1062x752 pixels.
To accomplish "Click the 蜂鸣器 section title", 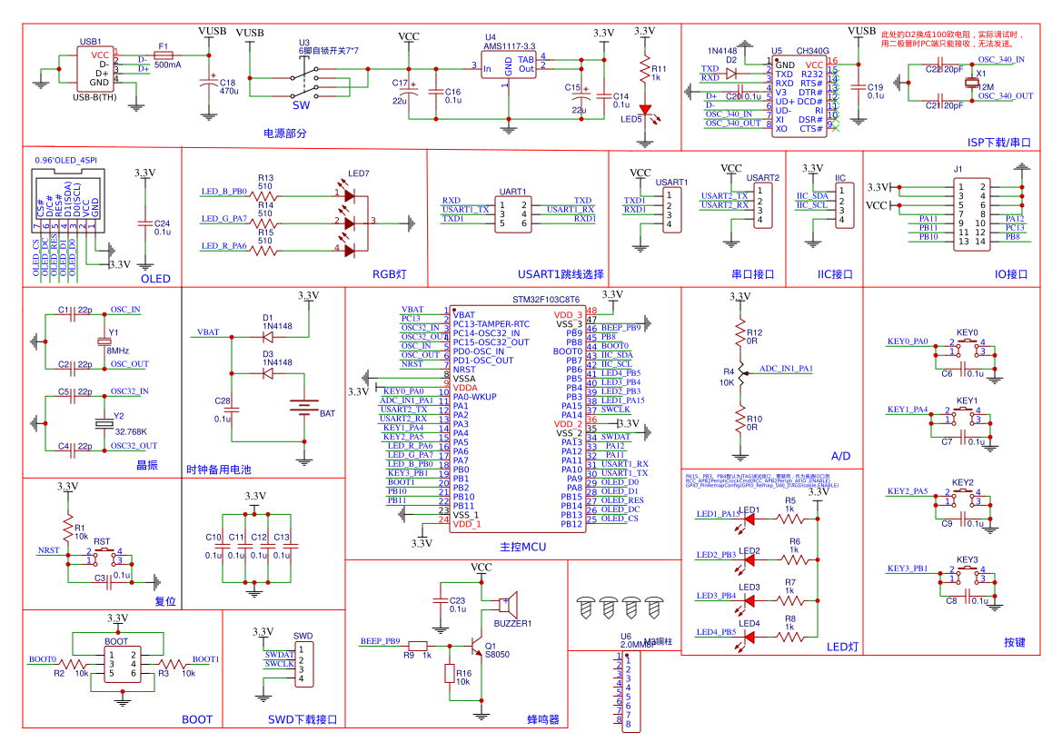I will coord(543,719).
